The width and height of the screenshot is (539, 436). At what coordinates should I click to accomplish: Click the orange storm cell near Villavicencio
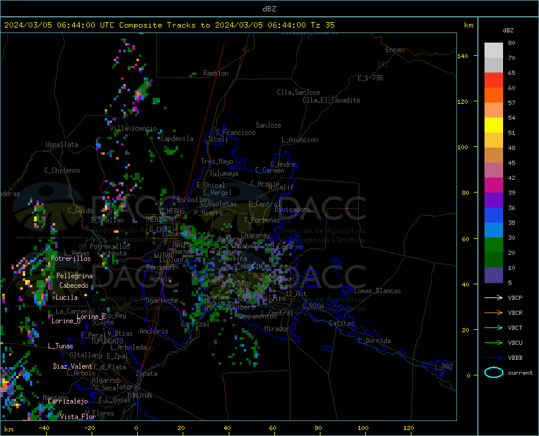tap(139, 94)
